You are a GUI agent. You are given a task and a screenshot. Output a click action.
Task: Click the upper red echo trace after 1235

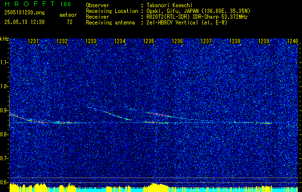click(x=160, y=115)
